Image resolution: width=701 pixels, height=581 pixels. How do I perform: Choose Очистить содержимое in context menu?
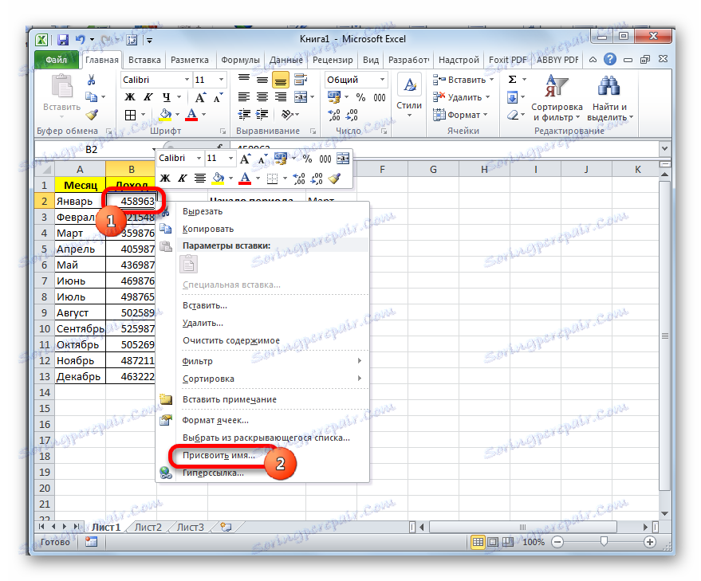231,340
